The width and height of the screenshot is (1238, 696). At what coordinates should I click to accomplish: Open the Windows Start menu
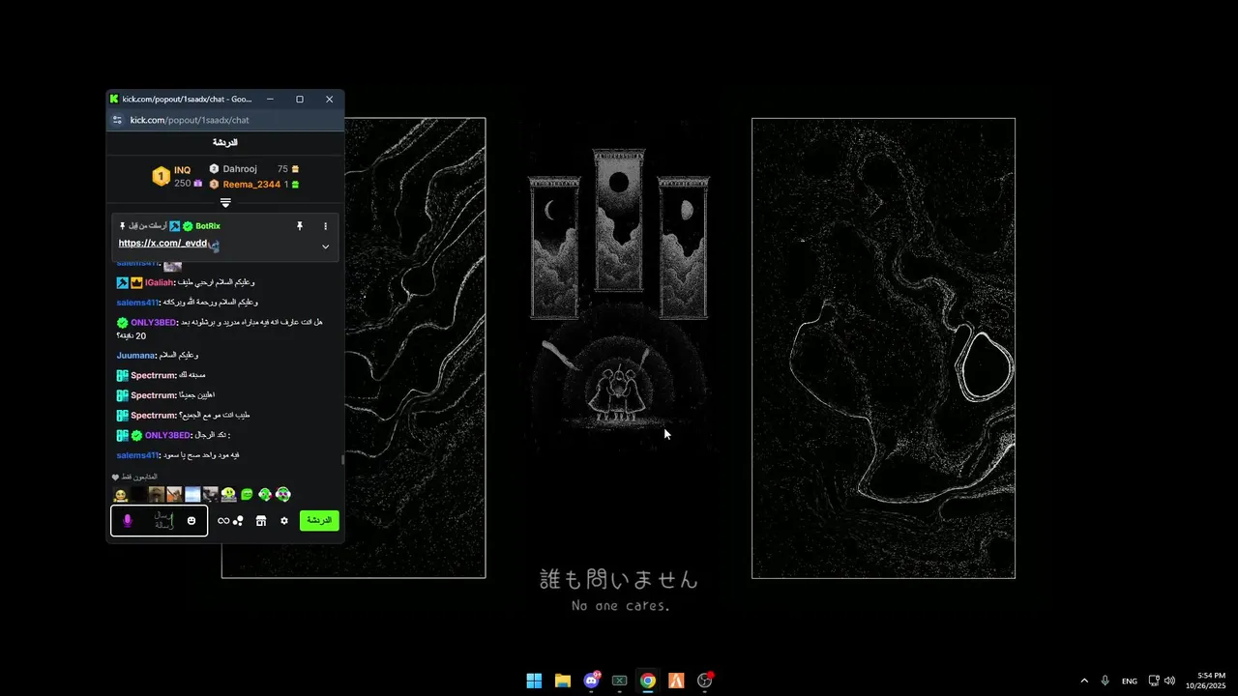534,681
